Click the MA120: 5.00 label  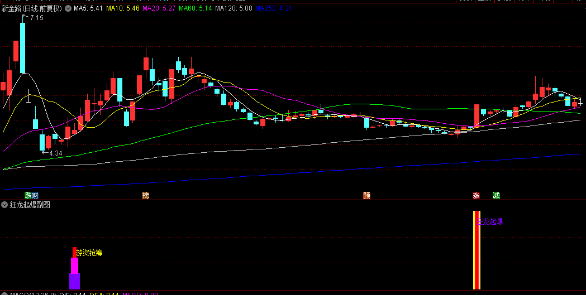[234, 8]
